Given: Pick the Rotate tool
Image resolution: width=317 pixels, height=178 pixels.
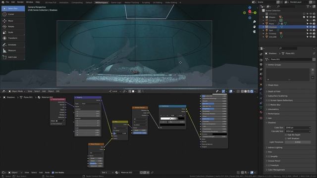Looking at the screenshot, I should 13,26.
